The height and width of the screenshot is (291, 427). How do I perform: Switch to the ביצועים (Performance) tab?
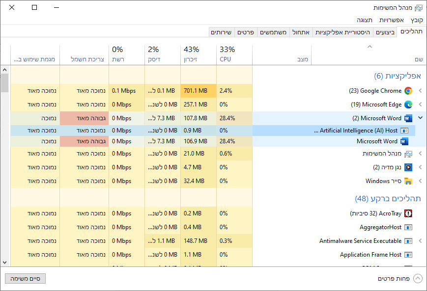click(385, 32)
